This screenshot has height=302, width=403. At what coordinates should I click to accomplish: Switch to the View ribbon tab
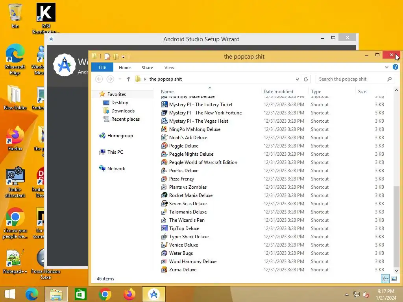click(x=169, y=68)
